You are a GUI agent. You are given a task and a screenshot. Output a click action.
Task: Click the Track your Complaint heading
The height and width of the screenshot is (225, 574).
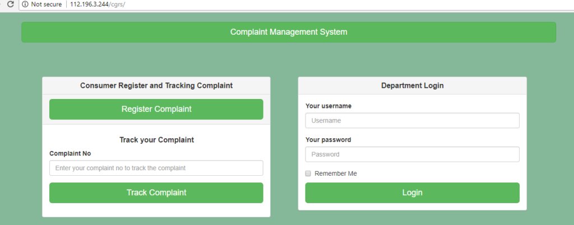tap(157, 140)
